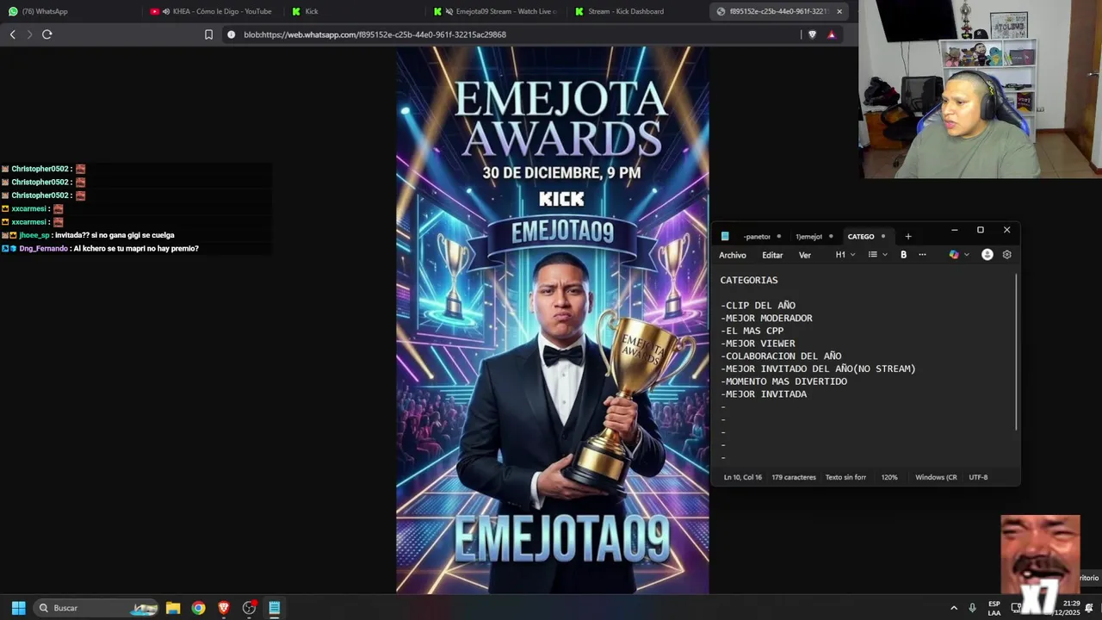Click the UTF-8 encoding indicator
Screen dimensions: 1102x620
click(978, 477)
